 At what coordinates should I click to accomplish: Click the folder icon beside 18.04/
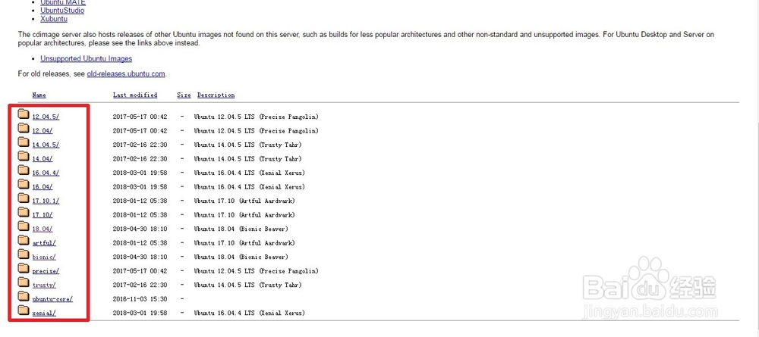24,226
